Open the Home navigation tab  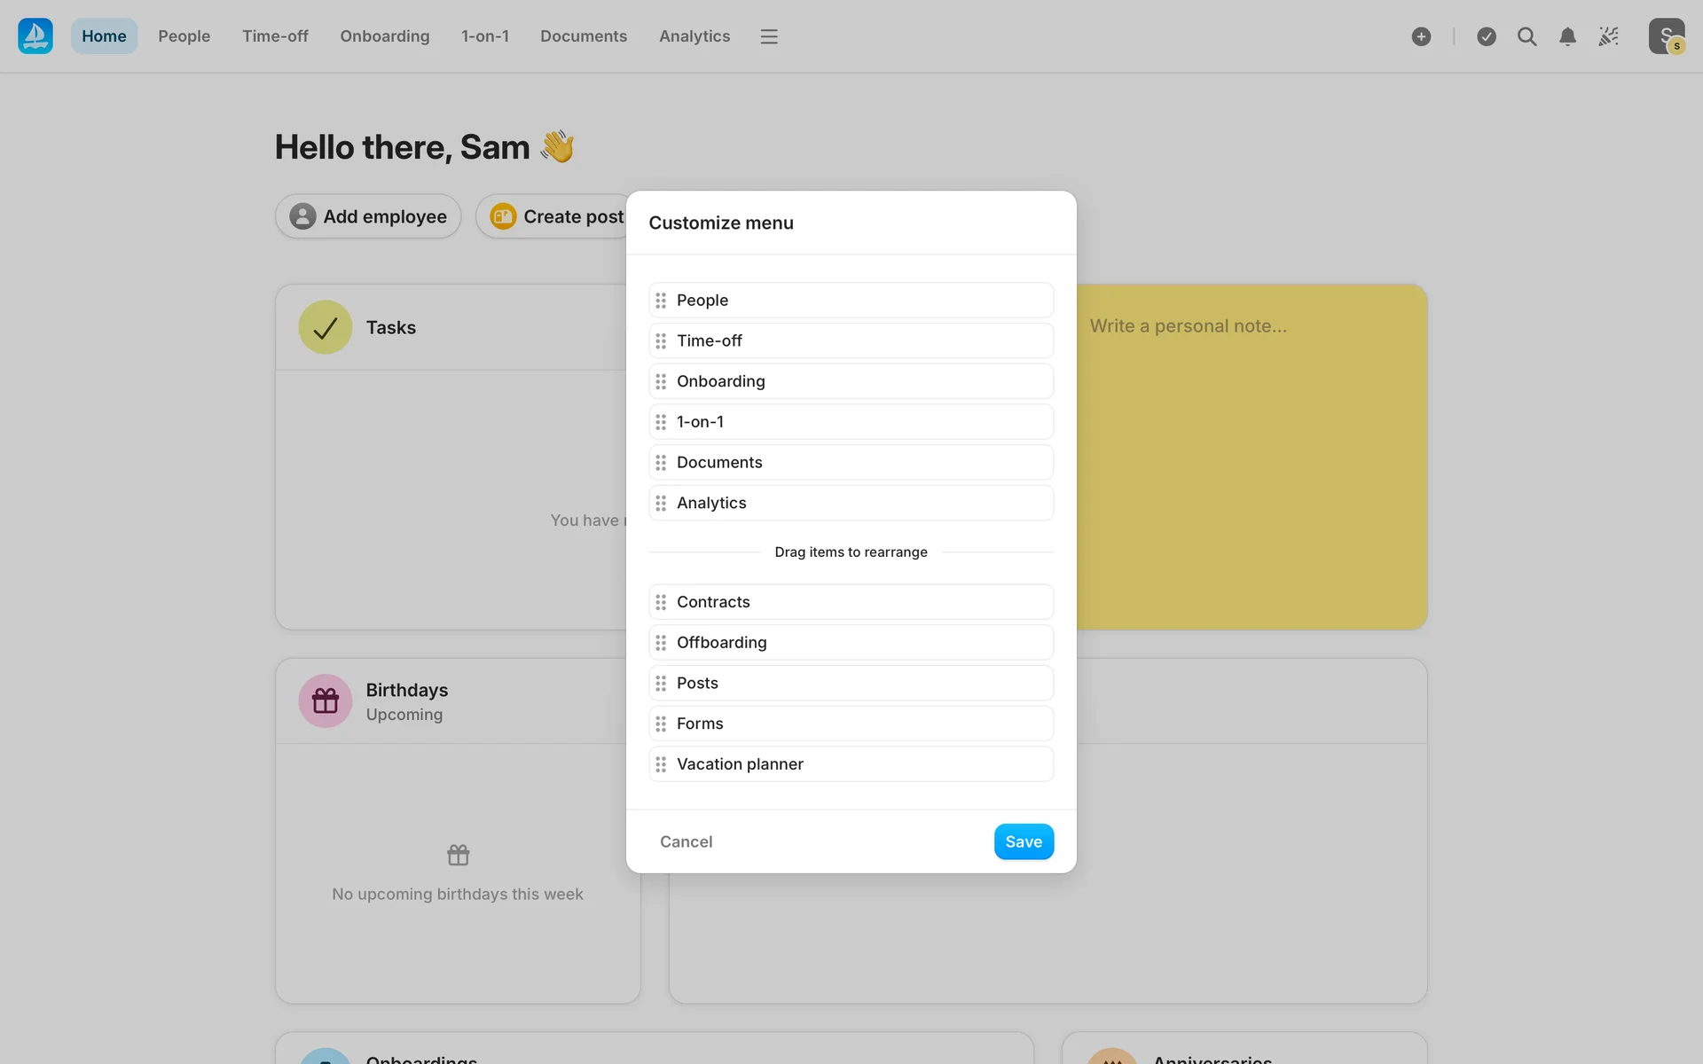pos(104,36)
